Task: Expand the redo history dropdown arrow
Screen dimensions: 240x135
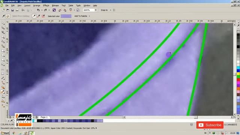Action: (x=49, y=10)
